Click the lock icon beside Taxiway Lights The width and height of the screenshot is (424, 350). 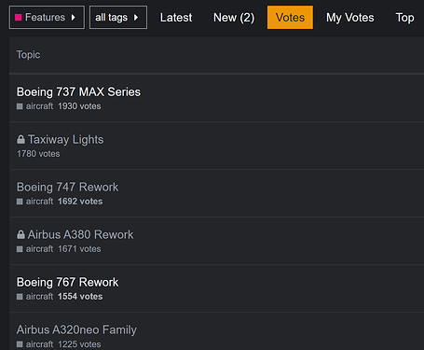click(x=21, y=140)
